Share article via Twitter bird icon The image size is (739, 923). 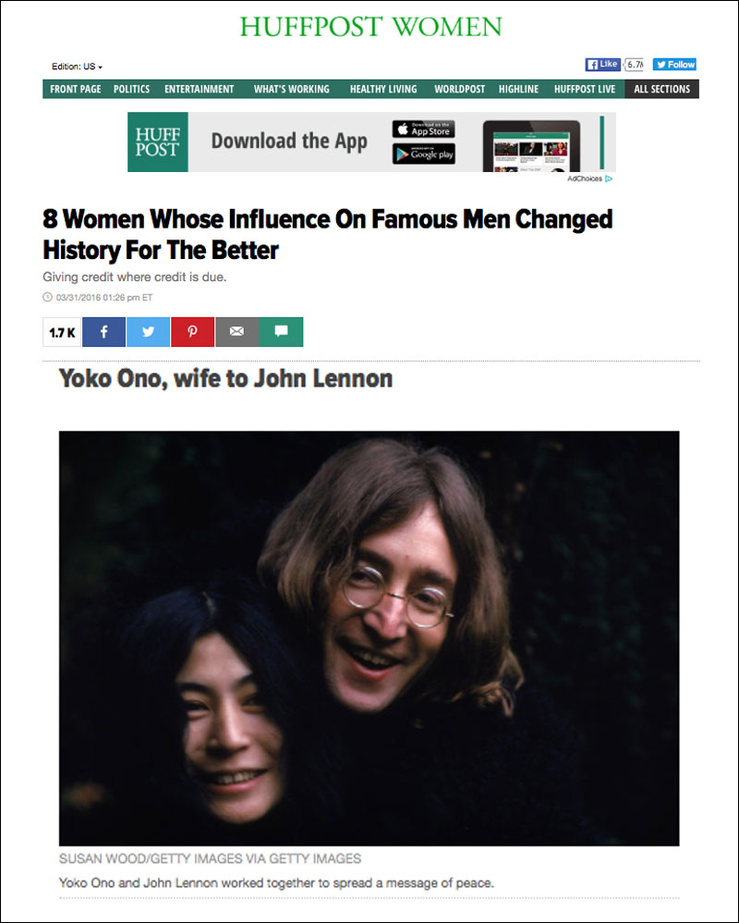click(148, 332)
